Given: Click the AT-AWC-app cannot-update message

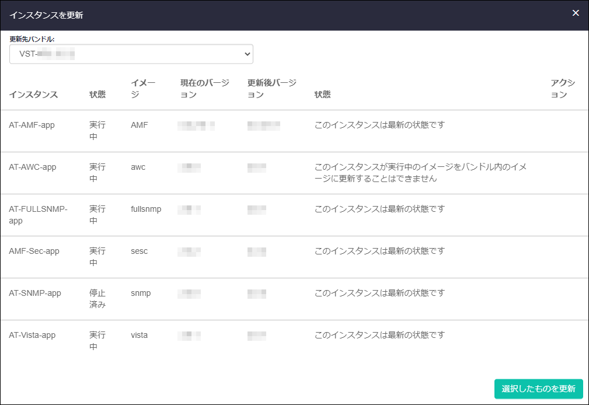Looking at the screenshot, I should click(x=420, y=173).
